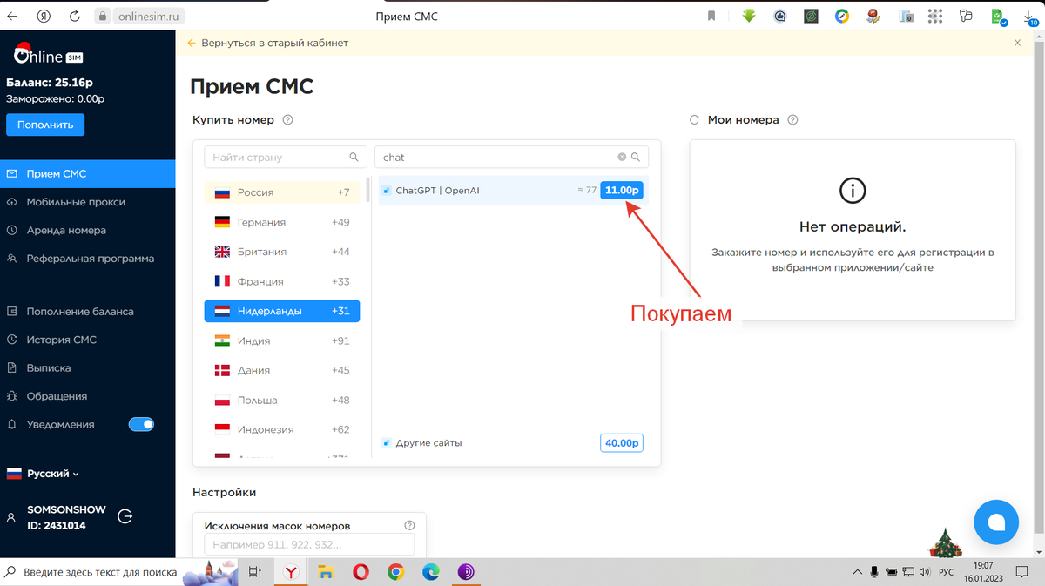The width and height of the screenshot is (1045, 586).
Task: Close the yellow notification banner
Action: 1017,43
